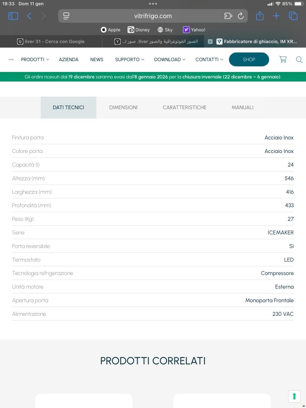Click the Wi-Fi status icon

(278, 4)
